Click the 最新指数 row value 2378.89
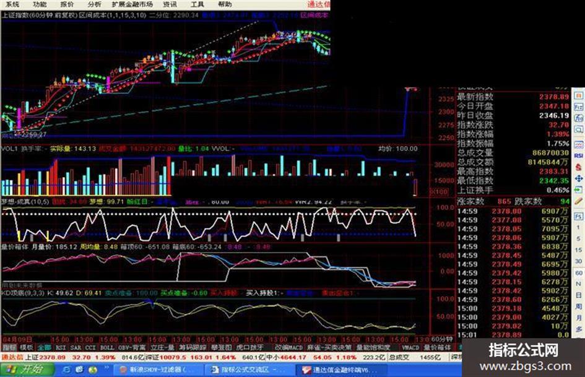This screenshot has width=585, height=377. [554, 97]
